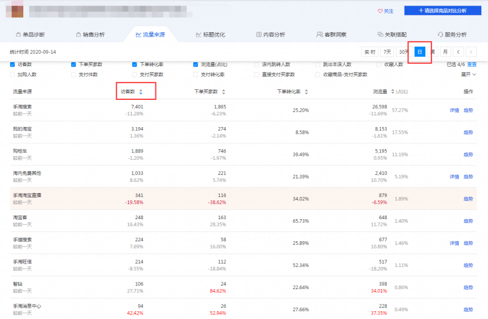The image size is (488, 319).
Task: Check 支付买家数 checkbox
Action: coord(134,75)
